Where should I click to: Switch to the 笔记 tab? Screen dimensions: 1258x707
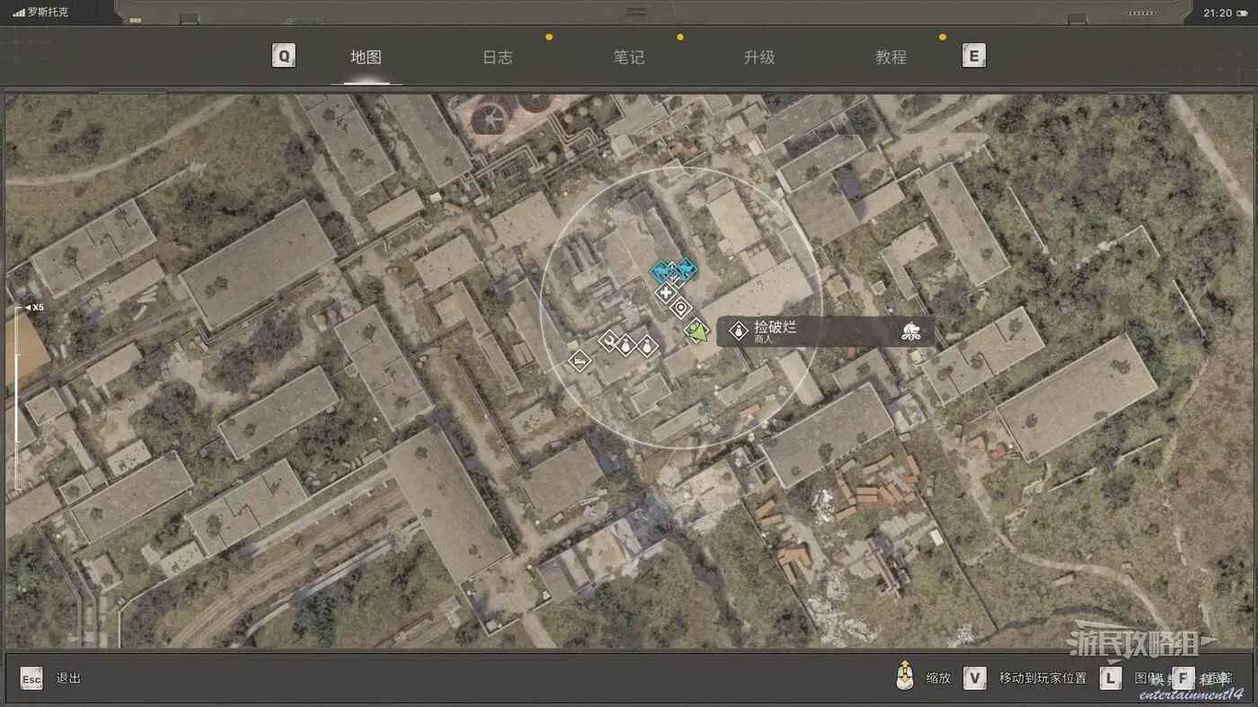pyautogui.click(x=628, y=57)
